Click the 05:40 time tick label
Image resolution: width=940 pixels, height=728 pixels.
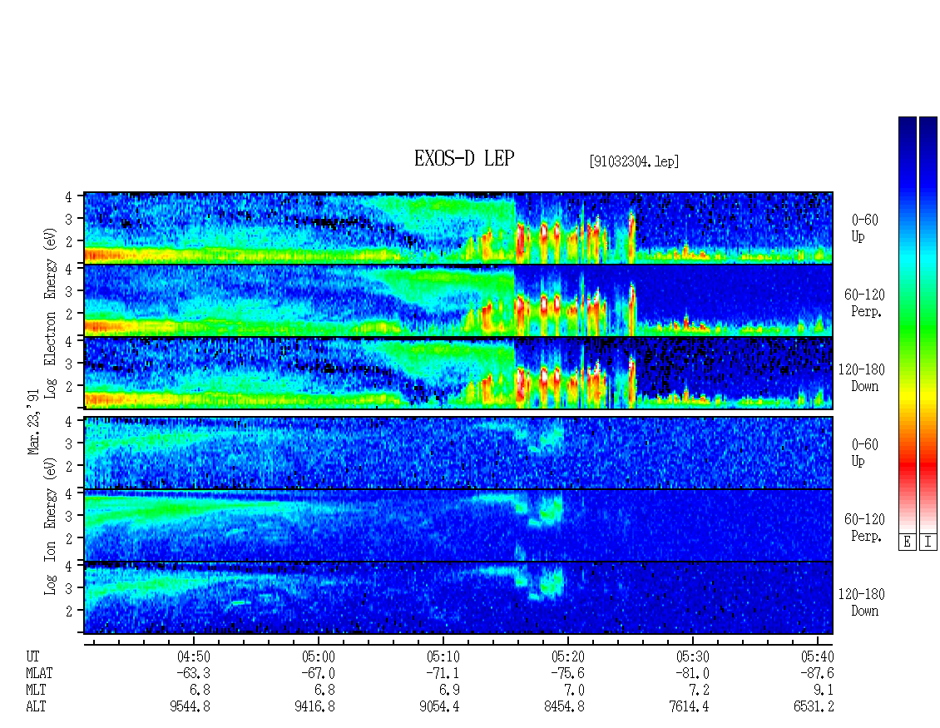tap(817, 656)
